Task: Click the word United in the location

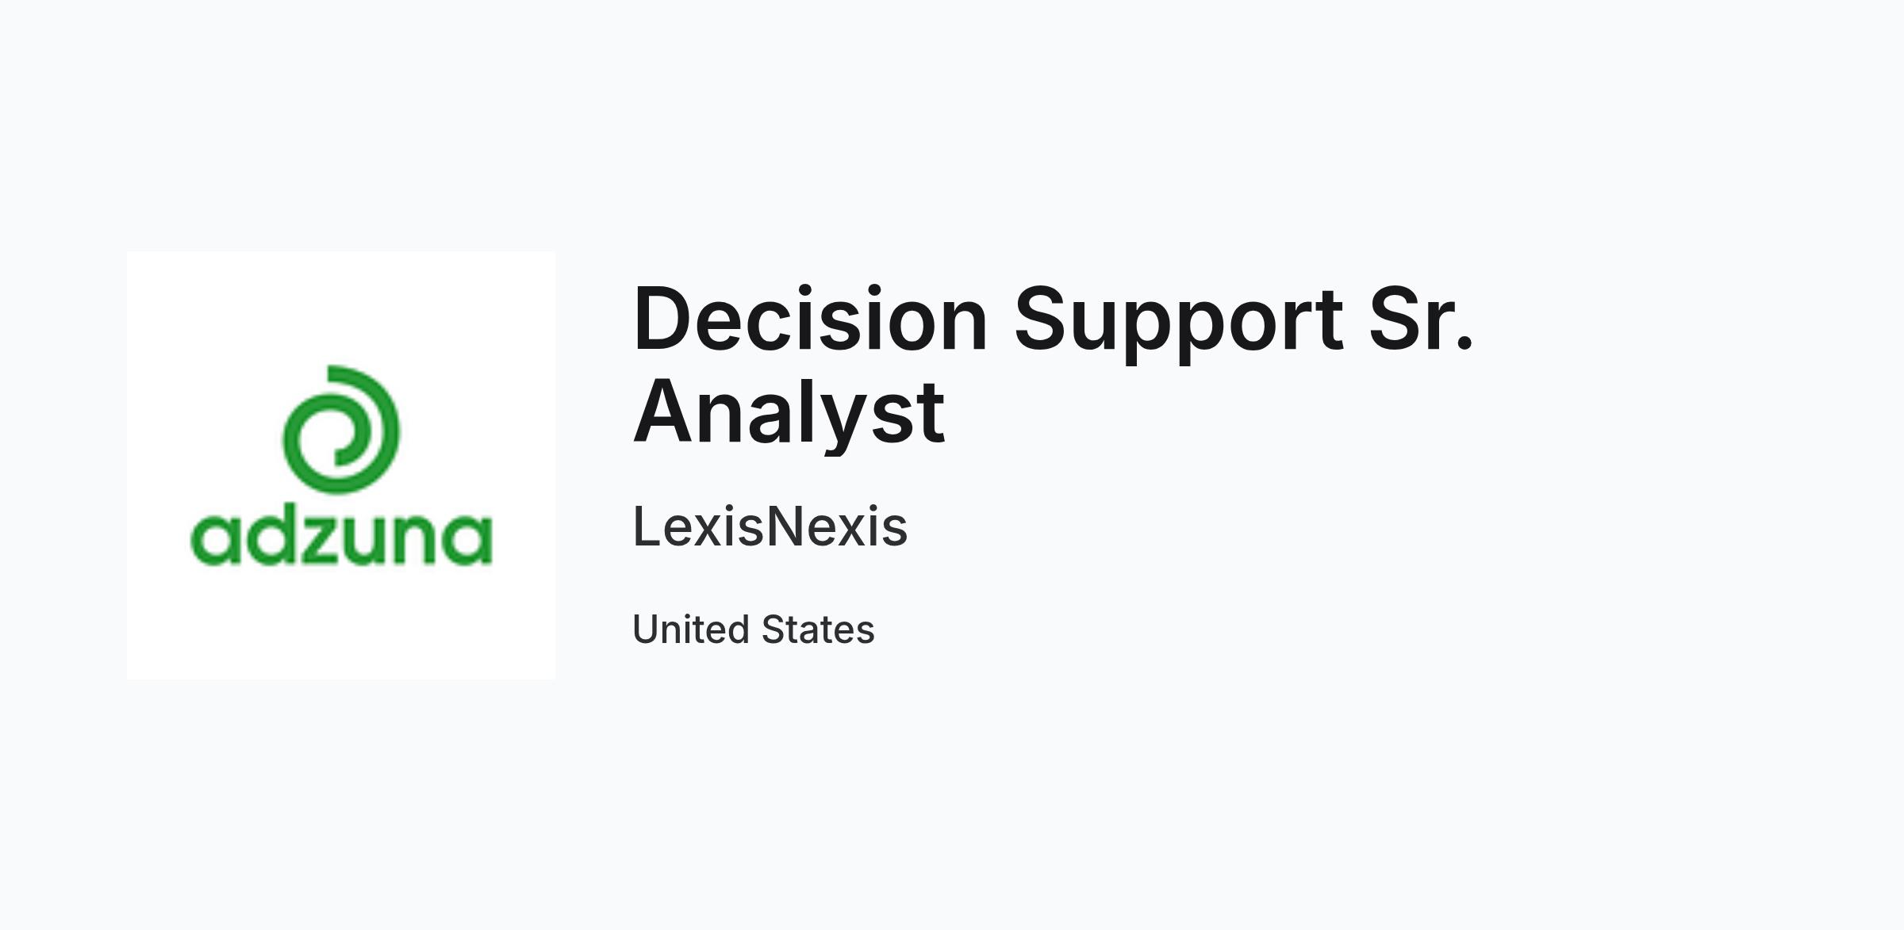Action: (691, 630)
